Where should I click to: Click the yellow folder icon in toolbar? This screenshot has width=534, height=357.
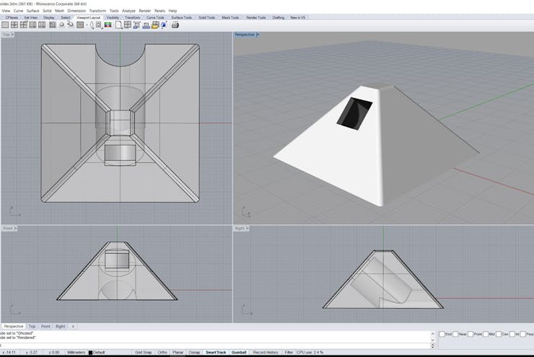(x=154, y=25)
